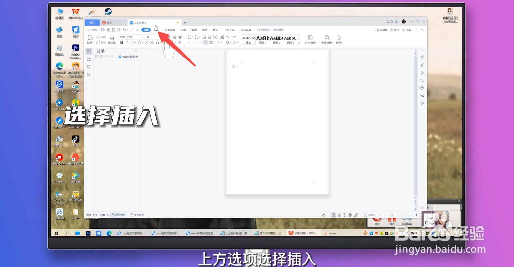Open the search icon in left sidebar
The width and height of the screenshot is (514, 267).
[x=89, y=75]
